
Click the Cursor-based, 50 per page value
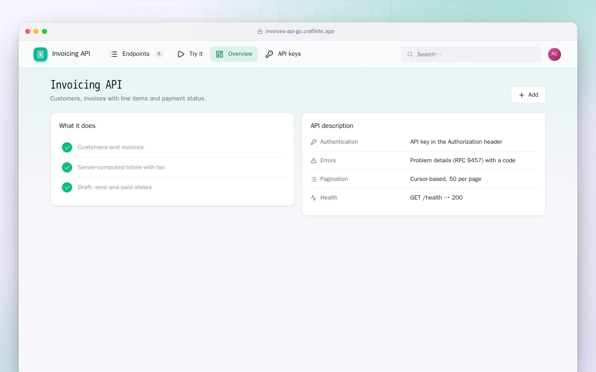[446, 179]
